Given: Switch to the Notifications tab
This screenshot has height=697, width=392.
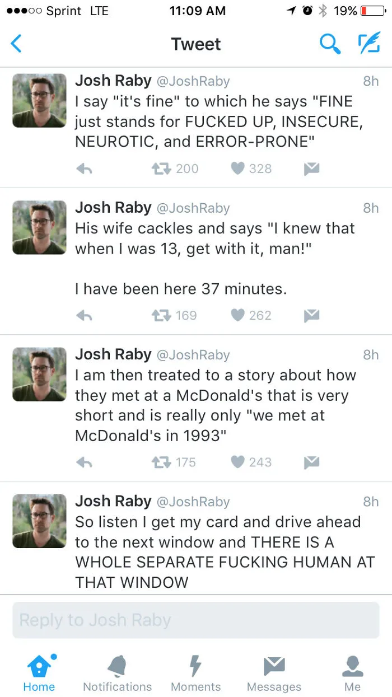Looking at the screenshot, I should coord(118,673).
